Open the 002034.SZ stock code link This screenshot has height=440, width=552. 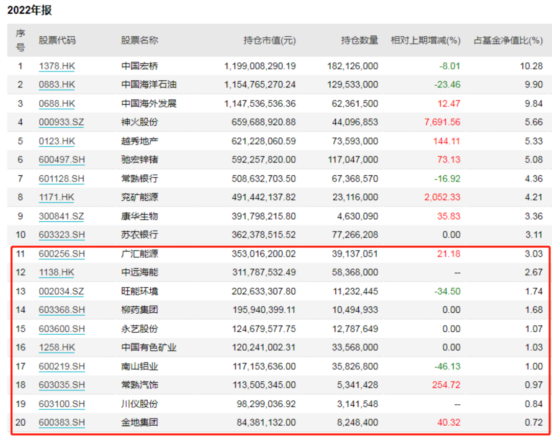pos(61,291)
